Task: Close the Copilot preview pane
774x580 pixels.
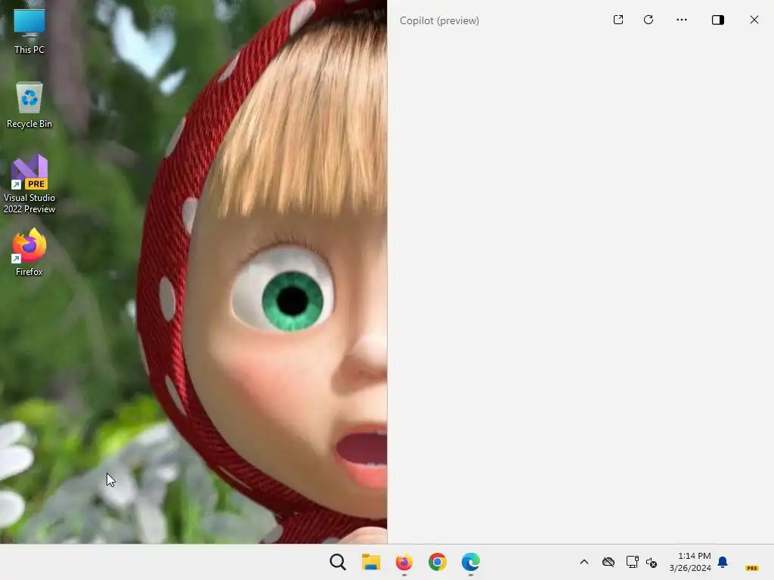Action: coord(754,20)
